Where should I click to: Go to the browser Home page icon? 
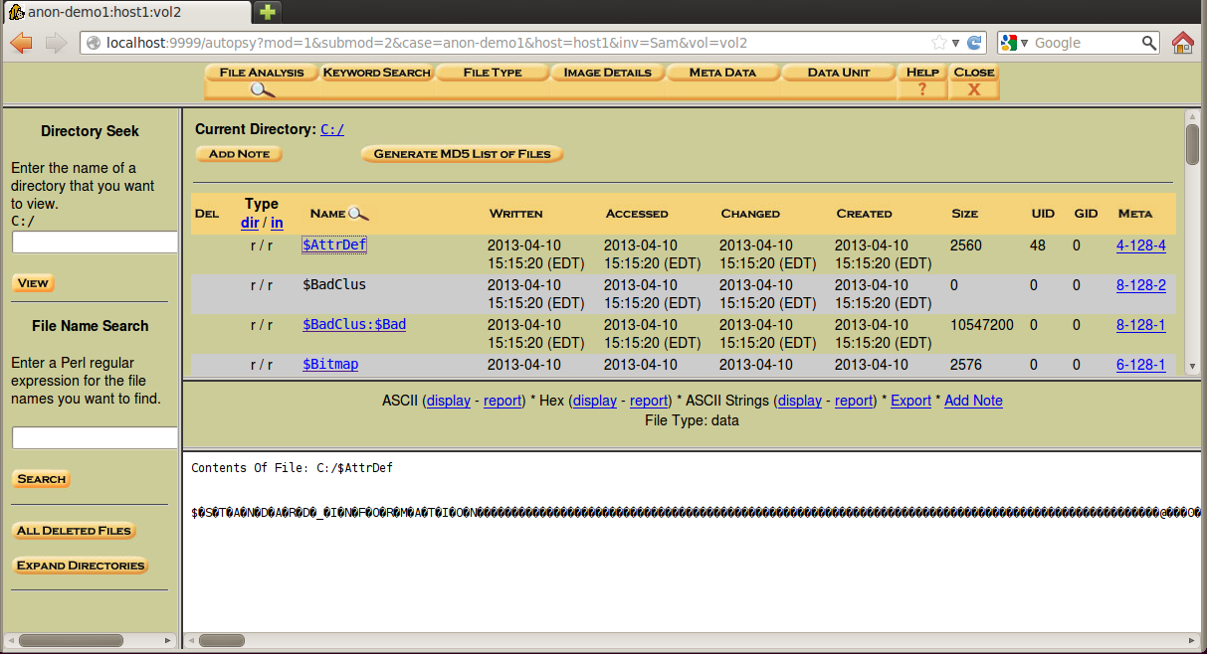point(1183,43)
